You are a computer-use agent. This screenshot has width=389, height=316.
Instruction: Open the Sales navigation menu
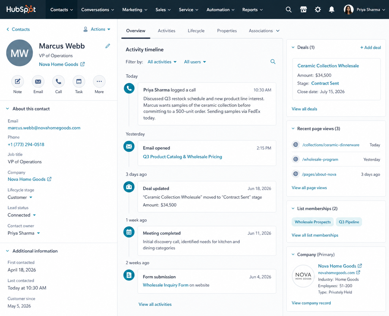pyautogui.click(x=163, y=9)
